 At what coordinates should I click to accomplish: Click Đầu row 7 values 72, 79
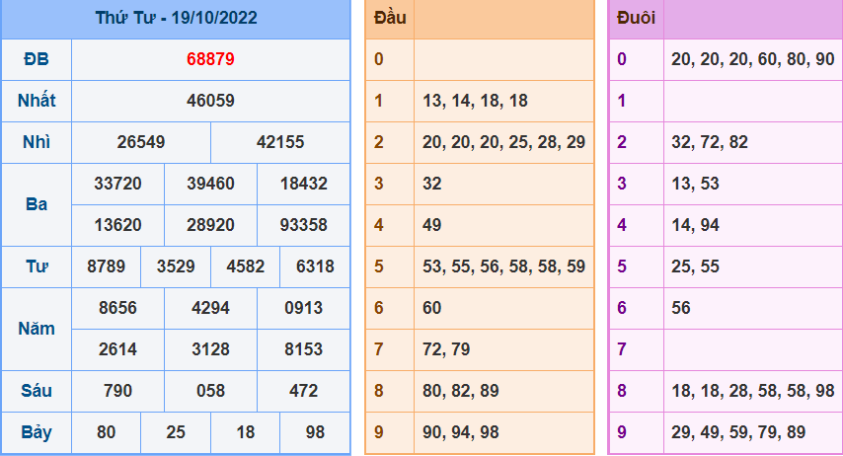click(446, 349)
